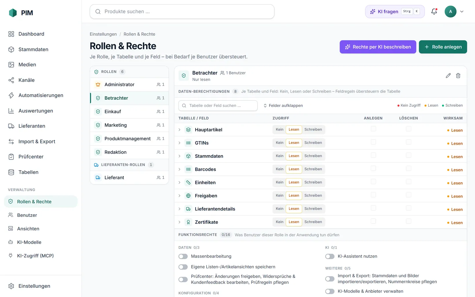Click the Administrator crown icon
The image size is (475, 297).
(98, 84)
